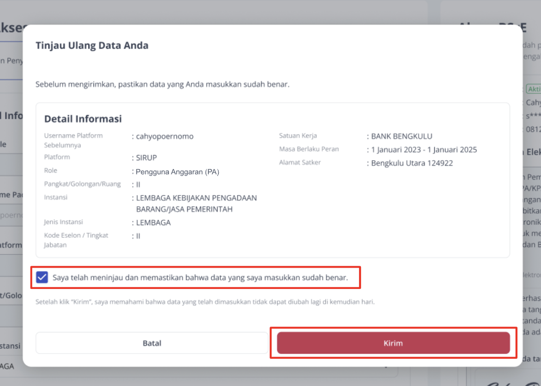
Task: Click the Jenis Instansi value LEMBAGA
Action: point(153,223)
